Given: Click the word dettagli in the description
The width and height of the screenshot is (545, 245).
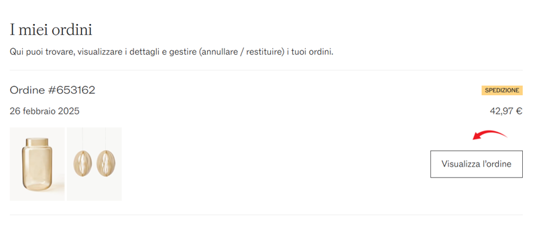Looking at the screenshot, I should 142,52.
